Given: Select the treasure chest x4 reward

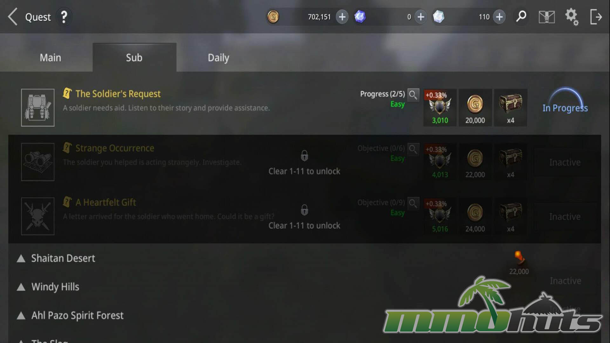Looking at the screenshot, I should (510, 108).
